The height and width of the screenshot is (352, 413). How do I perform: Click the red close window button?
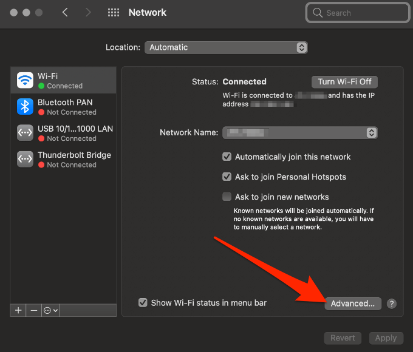tap(14, 12)
